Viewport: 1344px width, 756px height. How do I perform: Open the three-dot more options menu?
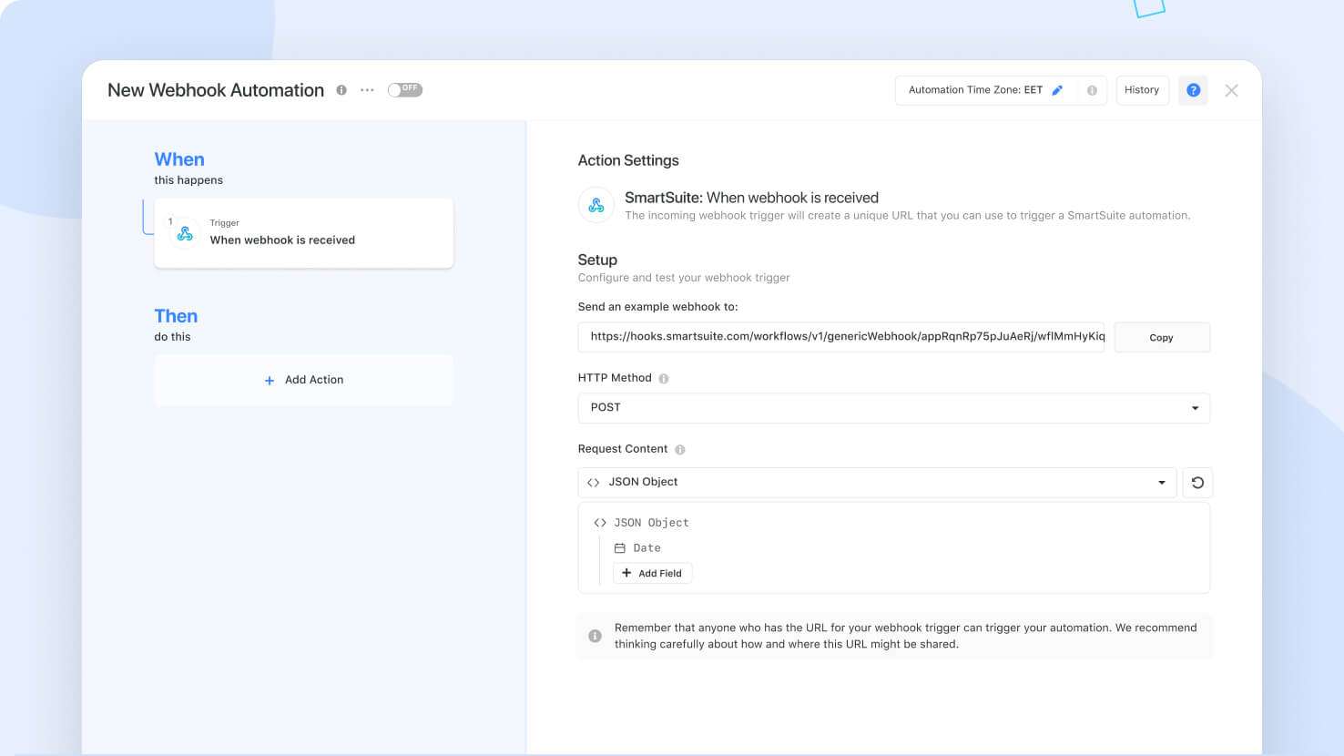(x=367, y=90)
